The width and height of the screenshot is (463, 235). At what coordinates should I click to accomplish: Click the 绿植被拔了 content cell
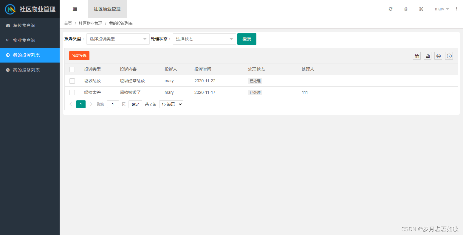point(130,92)
